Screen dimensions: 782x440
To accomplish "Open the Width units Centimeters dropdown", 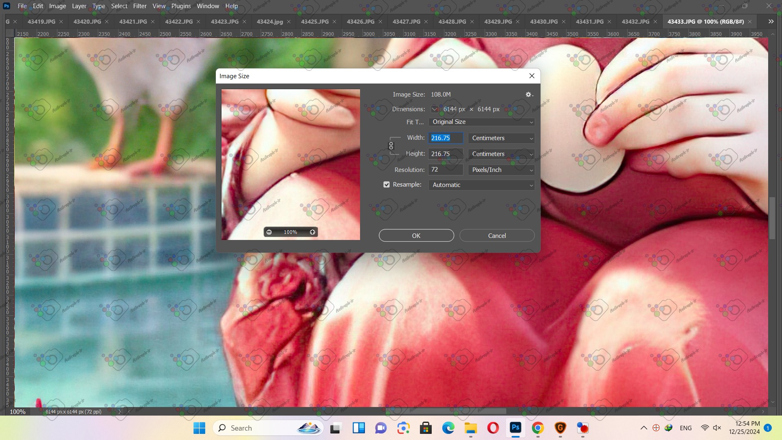I will point(501,138).
